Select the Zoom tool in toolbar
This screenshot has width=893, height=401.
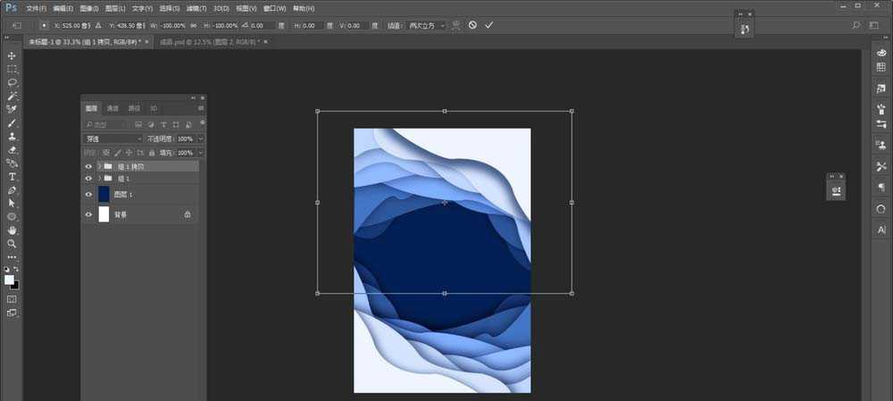(x=12, y=243)
